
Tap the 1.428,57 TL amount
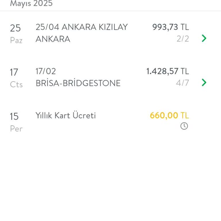(x=167, y=71)
